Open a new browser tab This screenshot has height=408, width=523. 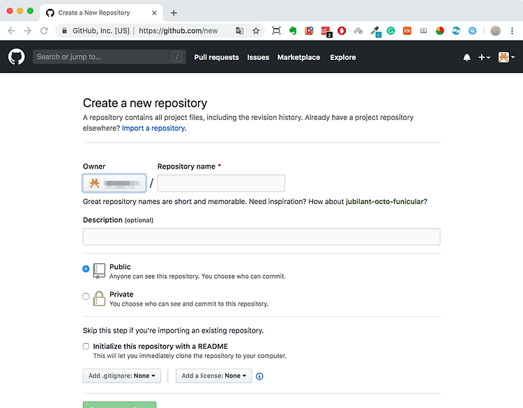174,13
